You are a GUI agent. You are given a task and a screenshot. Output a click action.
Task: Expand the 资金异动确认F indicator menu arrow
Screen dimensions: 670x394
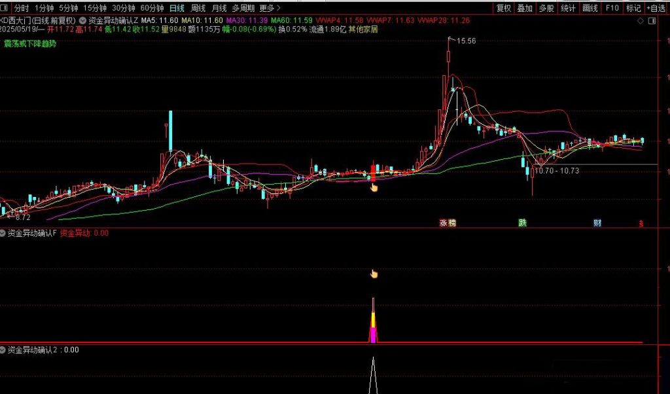pos(3,233)
